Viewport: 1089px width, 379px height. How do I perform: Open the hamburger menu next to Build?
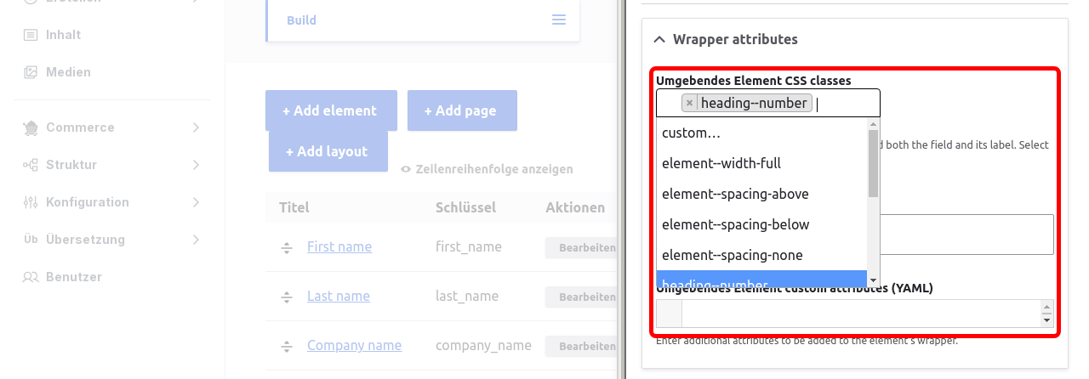point(559,20)
